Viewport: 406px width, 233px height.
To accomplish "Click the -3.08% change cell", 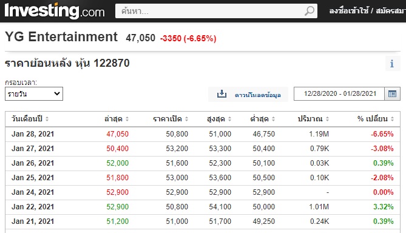I will point(382,148).
